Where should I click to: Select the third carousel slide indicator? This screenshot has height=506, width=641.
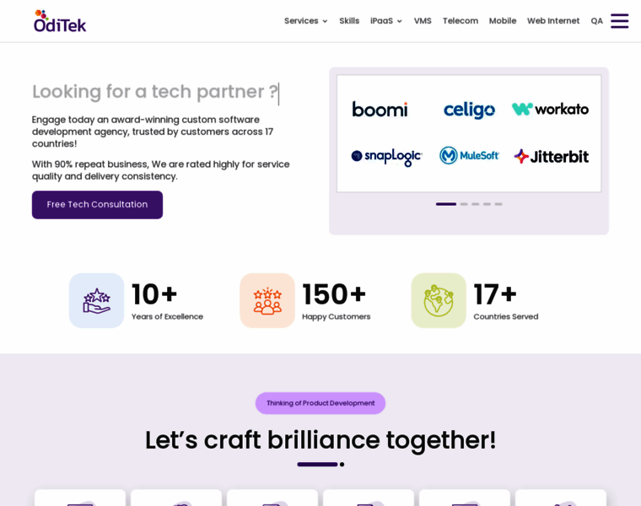pyautogui.click(x=475, y=204)
